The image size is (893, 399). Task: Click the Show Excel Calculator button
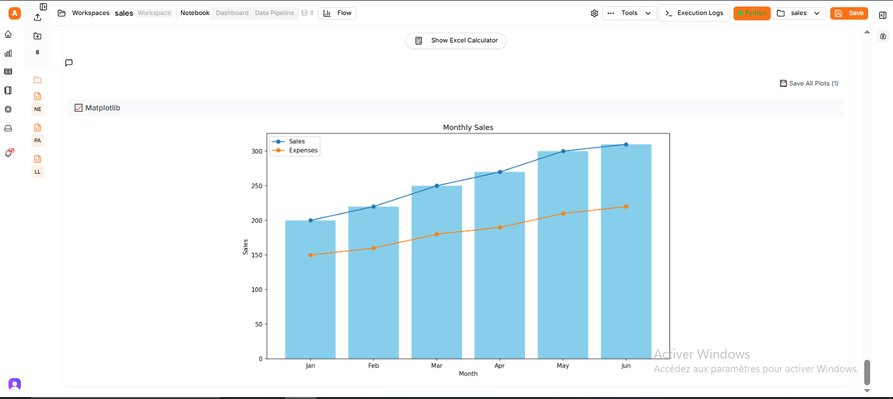pyautogui.click(x=456, y=40)
